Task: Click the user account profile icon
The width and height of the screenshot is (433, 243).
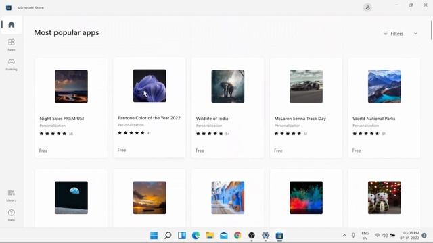Action: pos(367,7)
